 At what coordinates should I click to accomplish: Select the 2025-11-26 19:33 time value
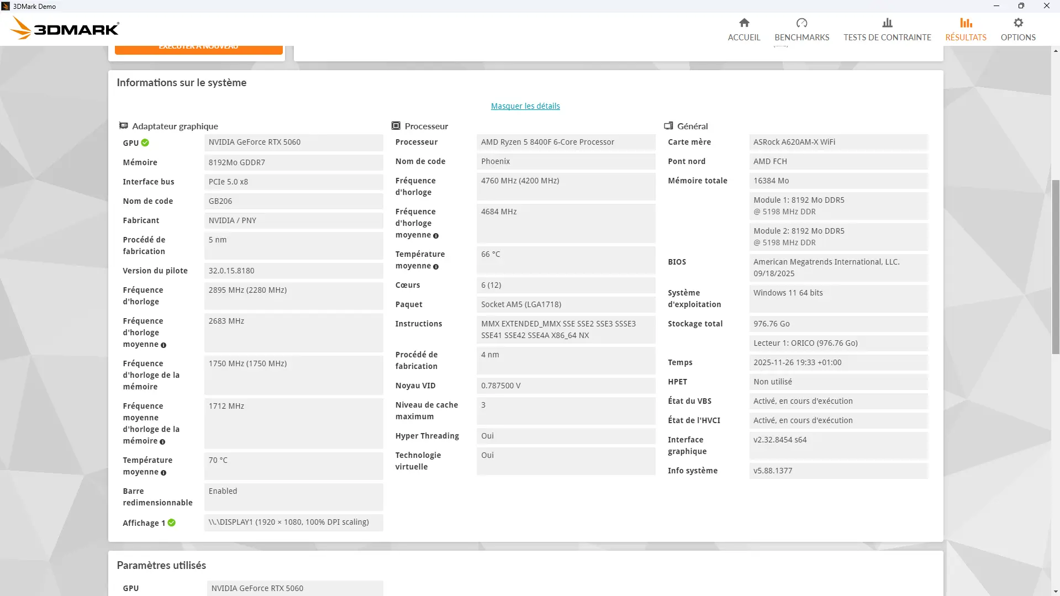838,362
